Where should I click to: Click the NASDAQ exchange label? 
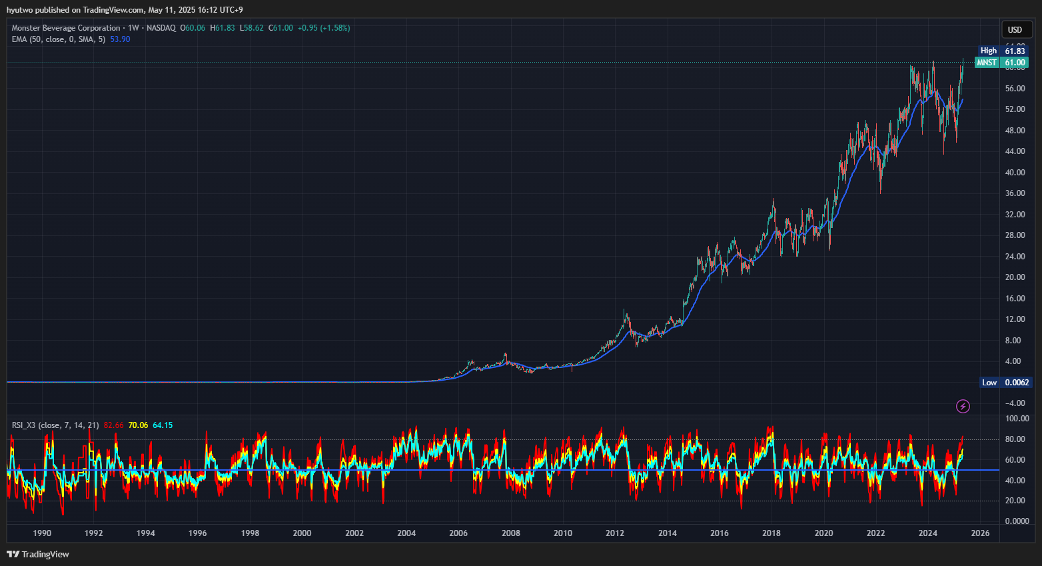coord(161,28)
